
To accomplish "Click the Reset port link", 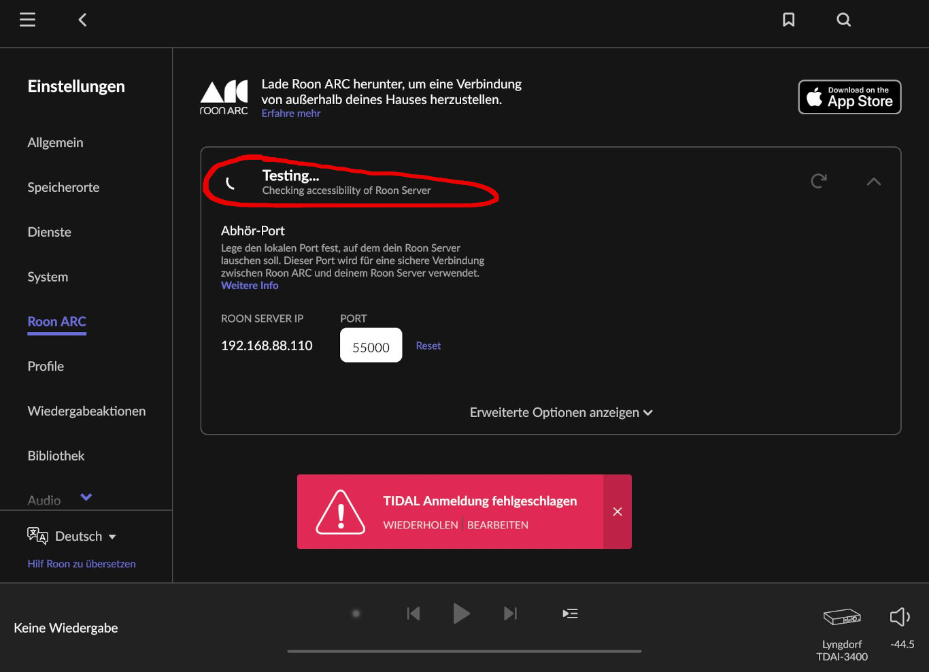I will 428,346.
